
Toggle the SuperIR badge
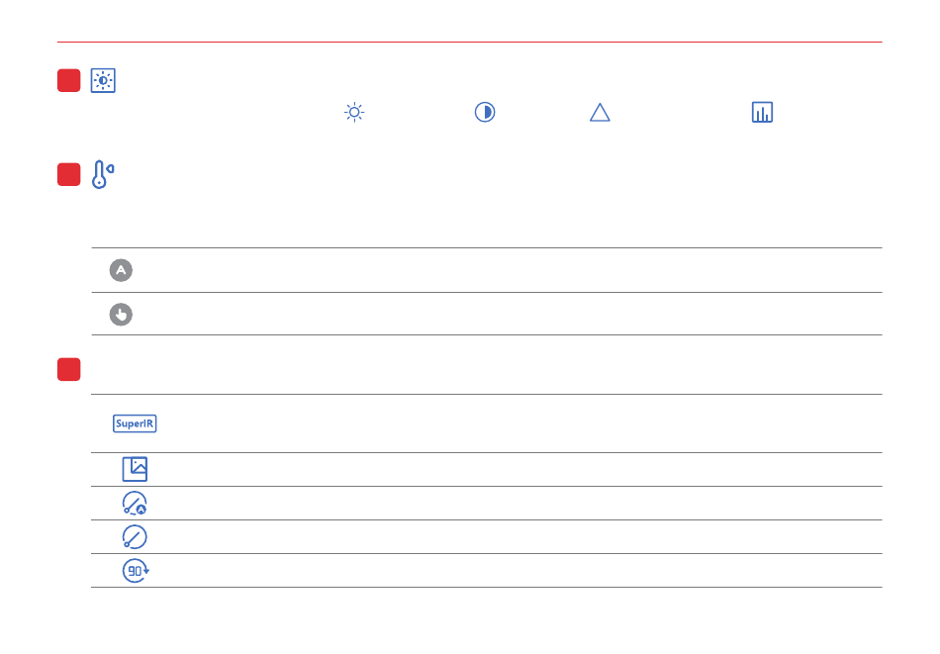[135, 423]
